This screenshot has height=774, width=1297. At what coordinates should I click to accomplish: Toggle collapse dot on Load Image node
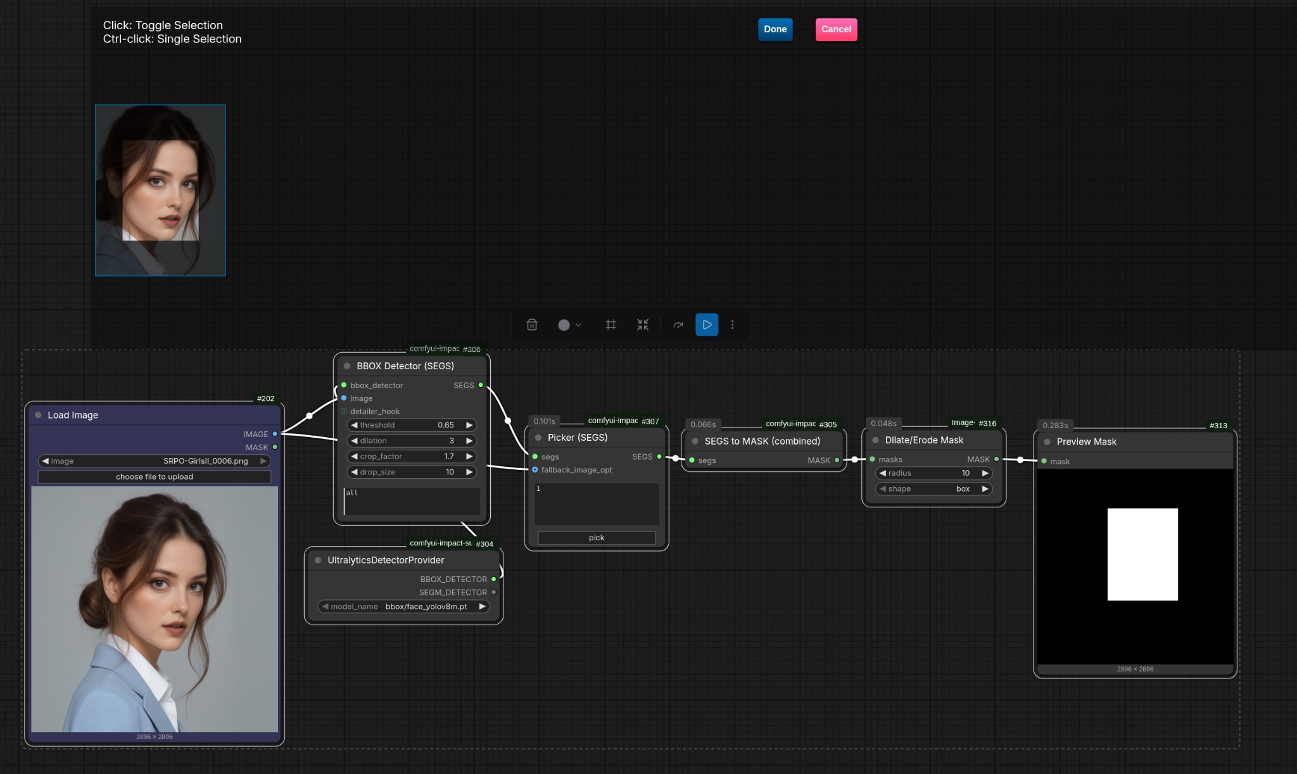point(38,415)
